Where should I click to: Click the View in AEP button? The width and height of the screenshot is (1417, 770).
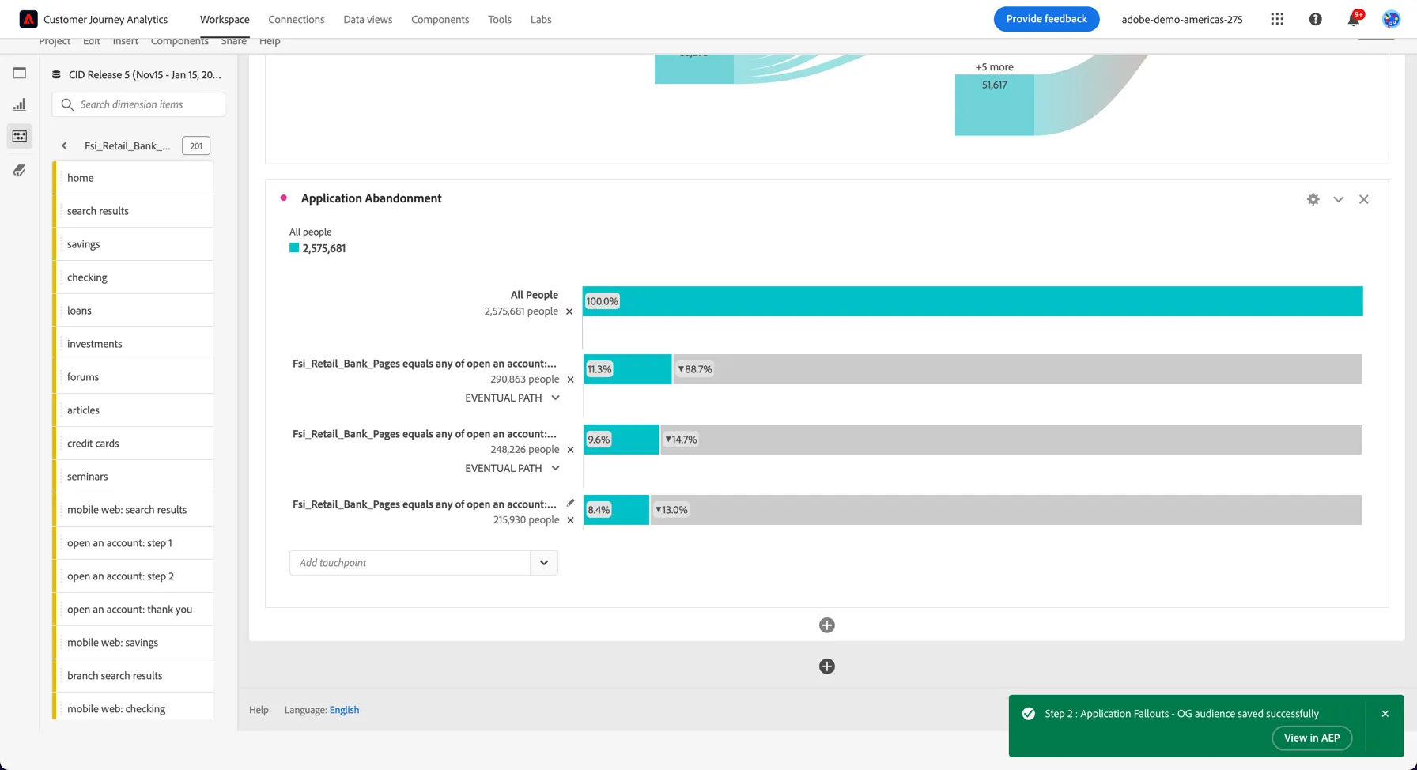tap(1312, 738)
